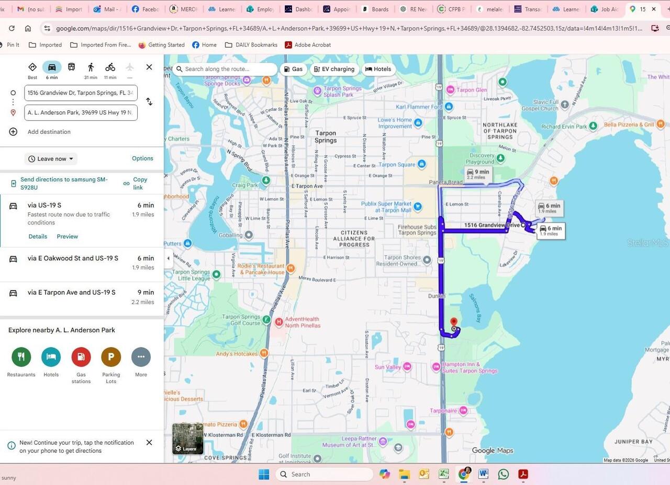Switch to the Facebook browser tab
The image size is (670, 485).
(146, 9)
